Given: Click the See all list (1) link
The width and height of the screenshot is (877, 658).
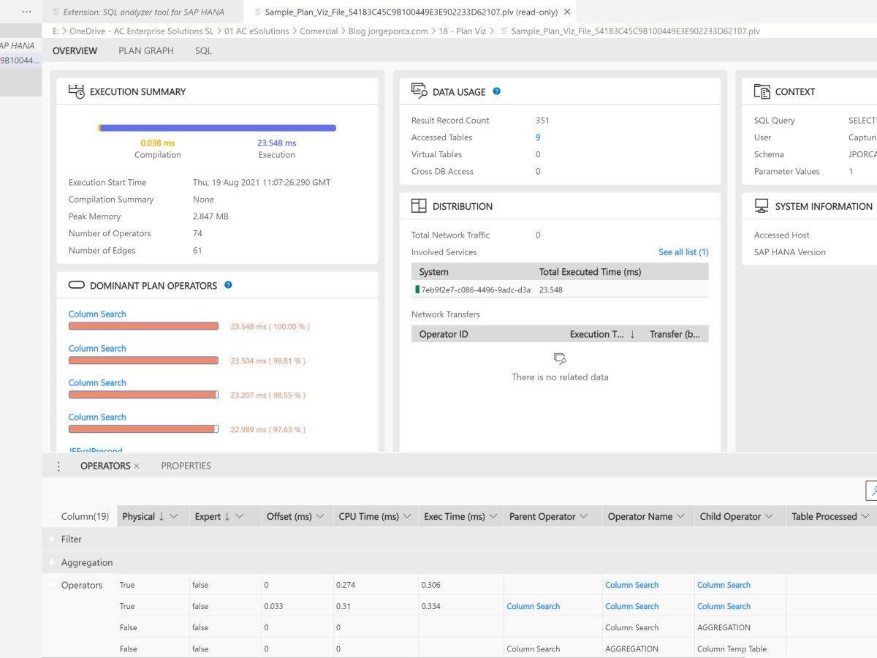Looking at the screenshot, I should tap(683, 252).
